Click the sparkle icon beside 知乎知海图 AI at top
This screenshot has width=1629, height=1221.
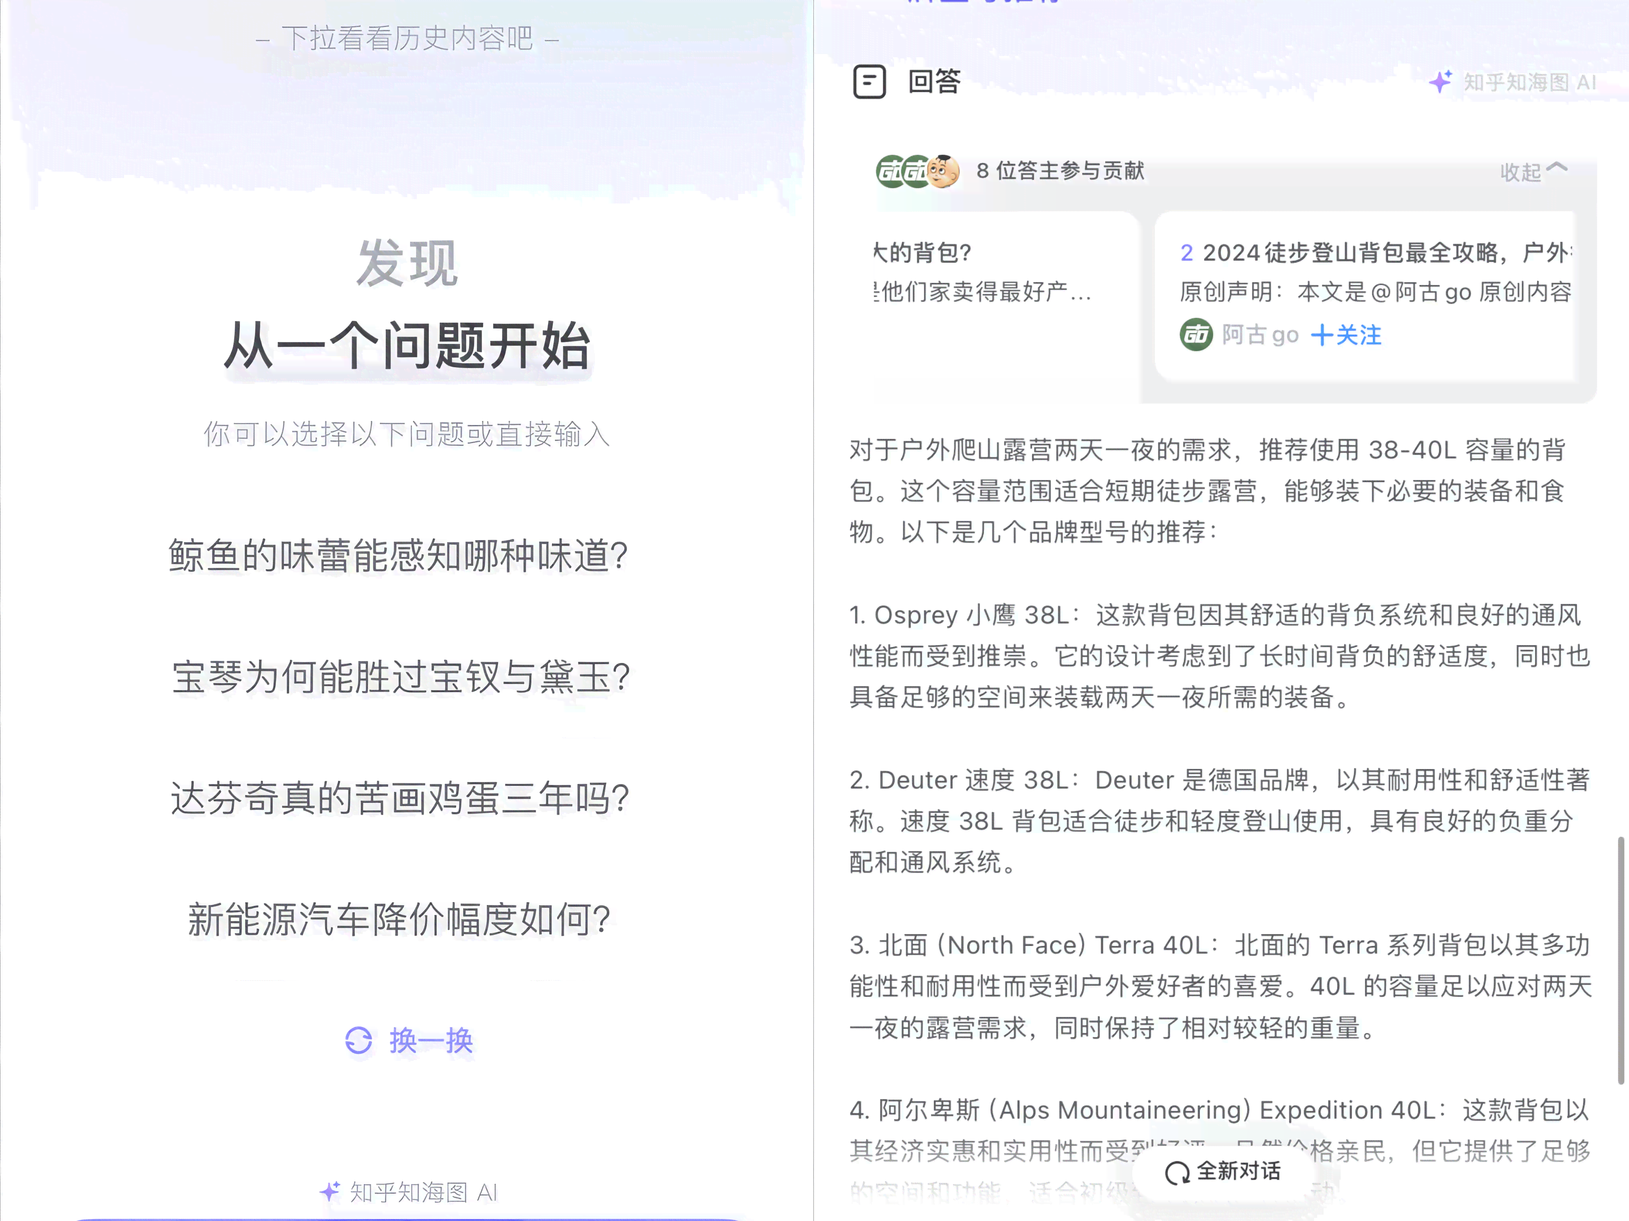pos(1440,82)
